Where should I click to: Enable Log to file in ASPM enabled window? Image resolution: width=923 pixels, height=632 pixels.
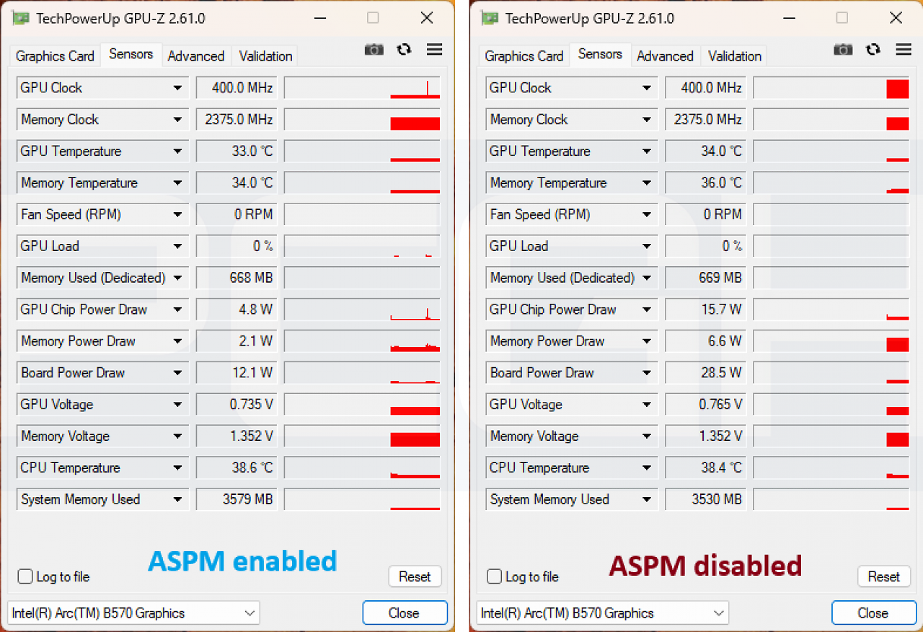point(25,576)
